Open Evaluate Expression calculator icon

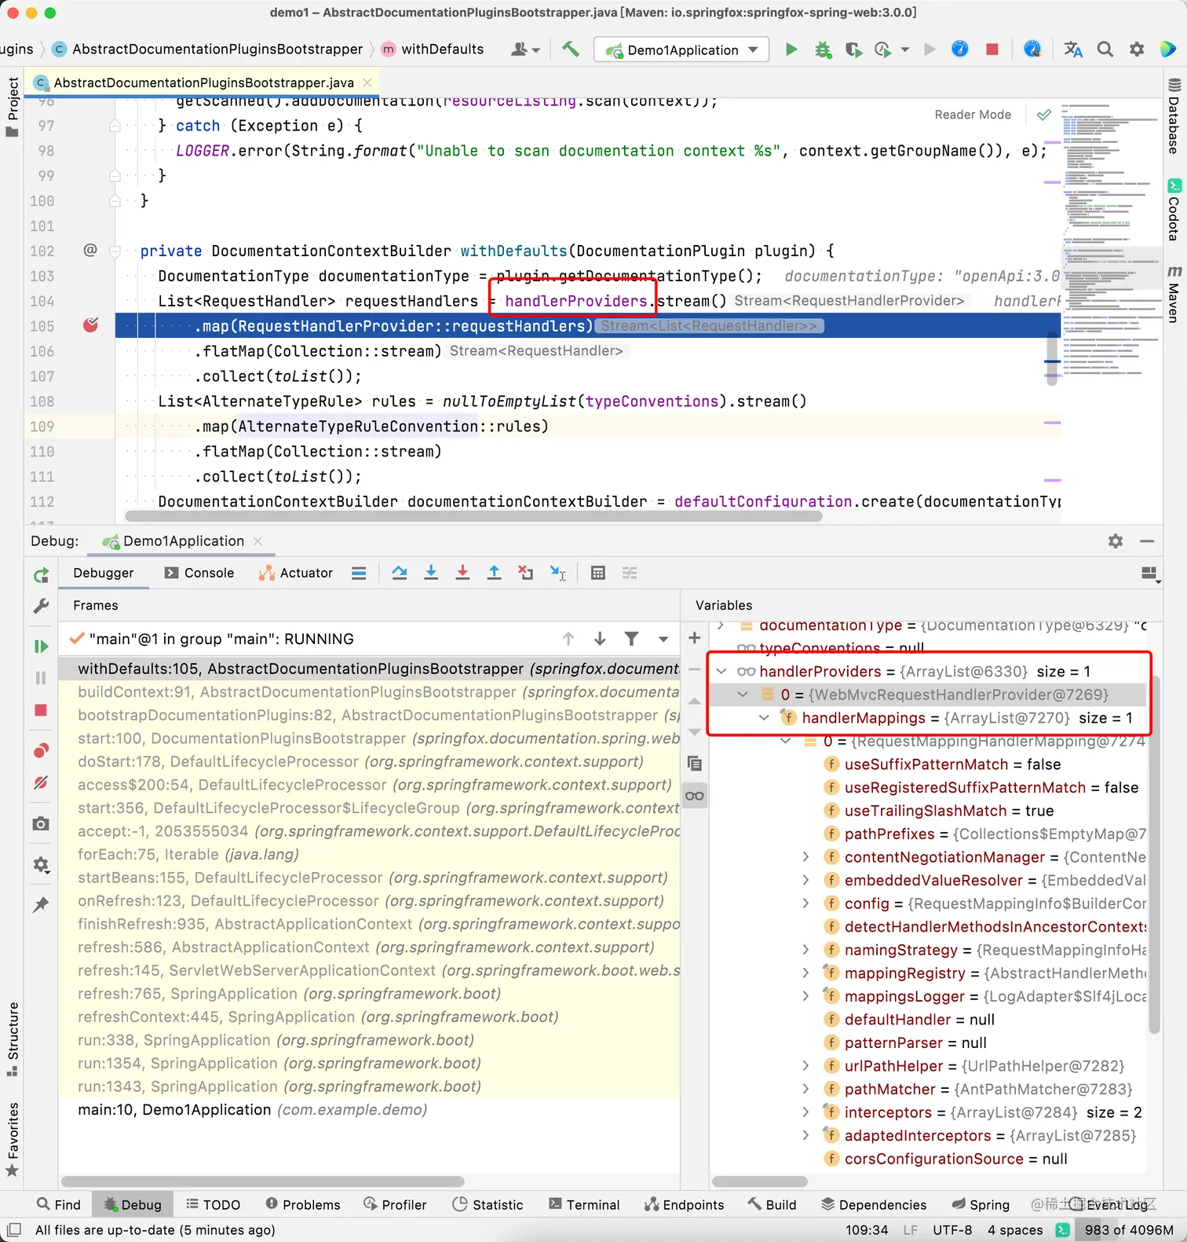tap(598, 573)
